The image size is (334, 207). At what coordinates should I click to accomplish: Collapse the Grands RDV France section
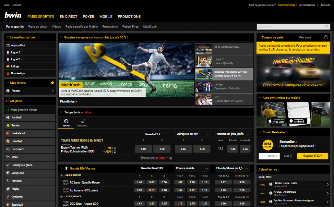pyautogui.click(x=62, y=168)
